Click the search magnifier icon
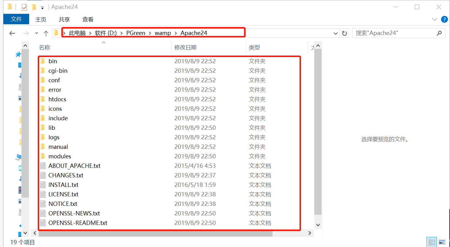Viewport: 450px width, 247px height. coord(439,33)
